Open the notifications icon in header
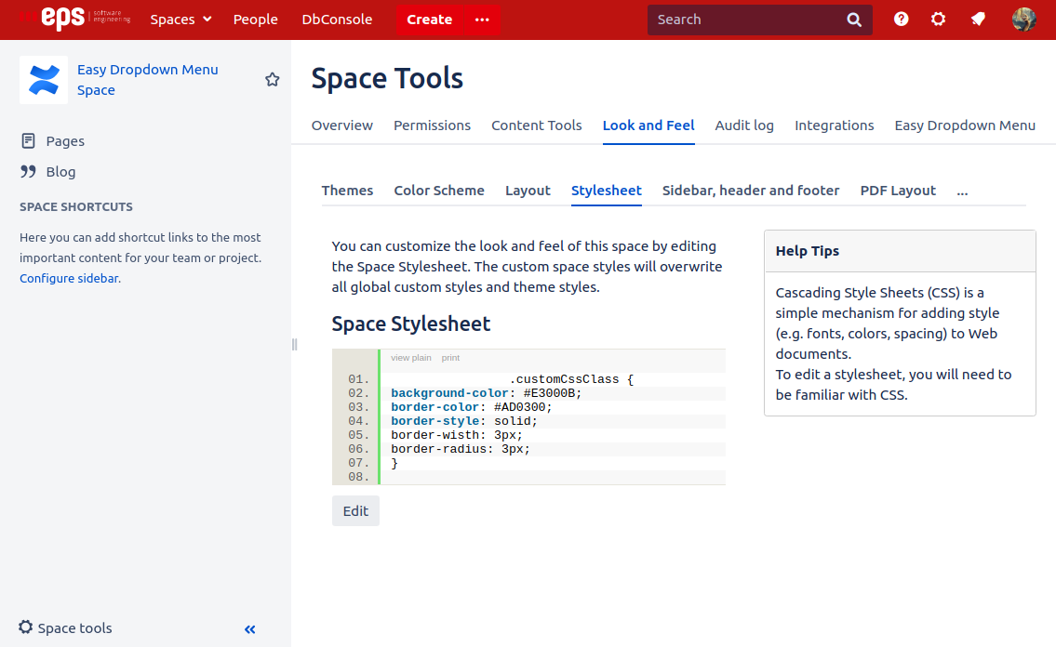 [x=978, y=20]
